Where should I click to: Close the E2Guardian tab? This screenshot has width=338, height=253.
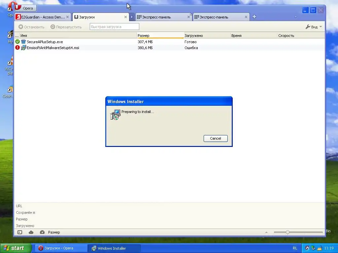coord(67,17)
